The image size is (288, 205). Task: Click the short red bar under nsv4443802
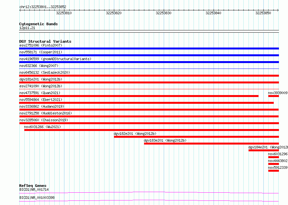click(x=273, y=164)
